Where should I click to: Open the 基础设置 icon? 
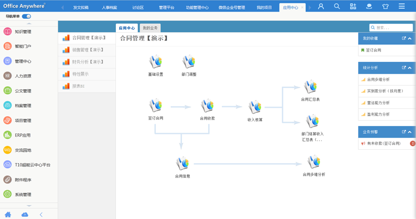click(x=155, y=61)
